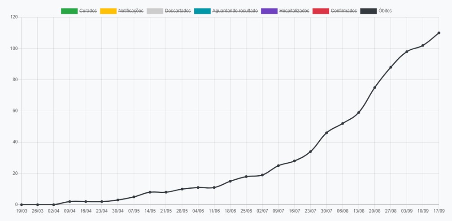
Task: Select the data point at 09/07
Action: click(278, 166)
